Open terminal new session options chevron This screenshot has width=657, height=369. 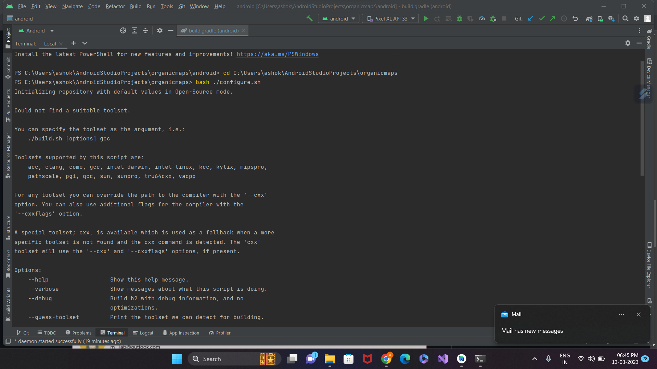coord(85,43)
